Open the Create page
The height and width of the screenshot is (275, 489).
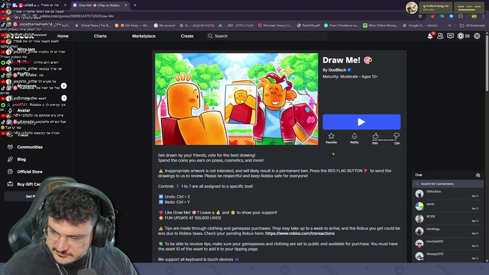point(187,36)
